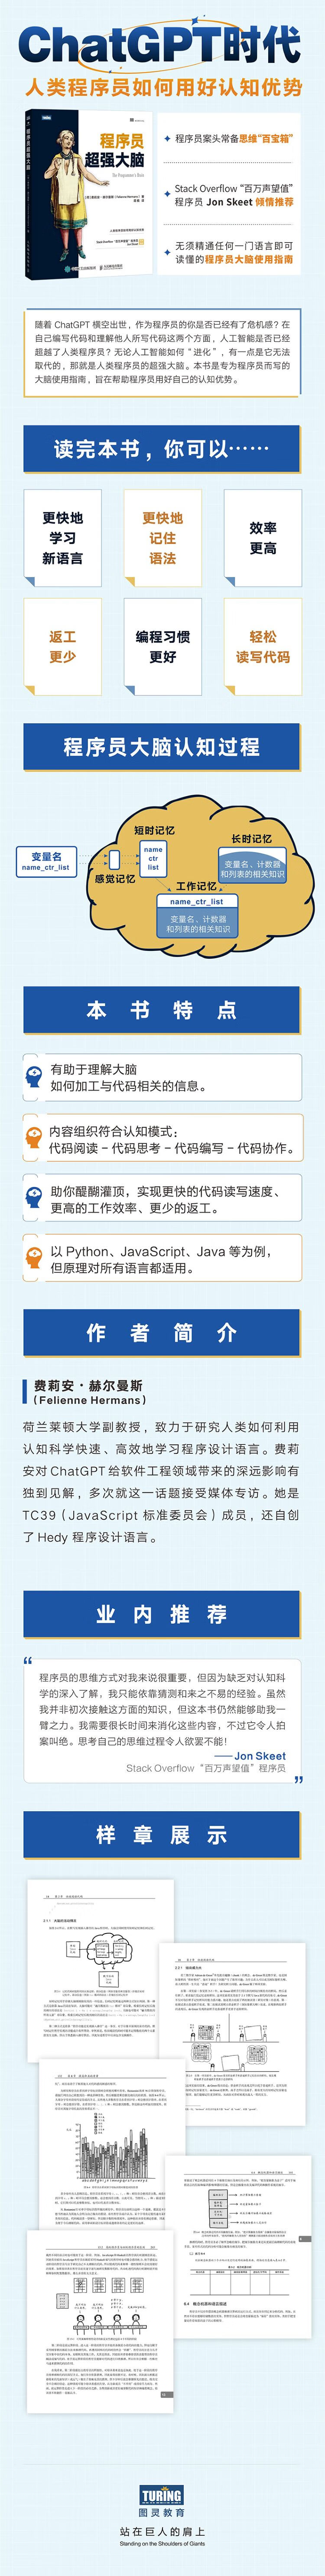The height and width of the screenshot is (2576, 325).
Task: Click the 编程习惯更好 card
Action: click(162, 646)
